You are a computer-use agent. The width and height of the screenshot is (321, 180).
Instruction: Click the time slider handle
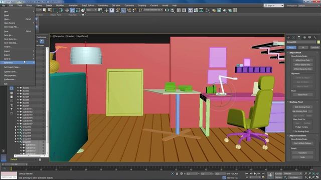15,164
